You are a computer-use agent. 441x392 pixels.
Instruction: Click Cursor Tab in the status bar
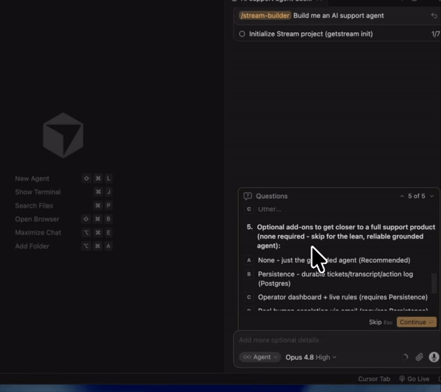(374, 379)
